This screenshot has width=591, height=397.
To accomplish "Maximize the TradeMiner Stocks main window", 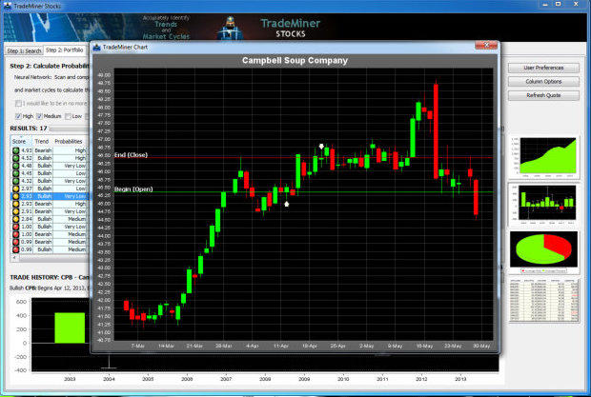I will 559,4.
